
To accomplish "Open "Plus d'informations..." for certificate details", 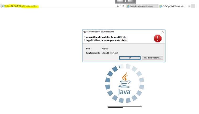I will coord(153,58).
